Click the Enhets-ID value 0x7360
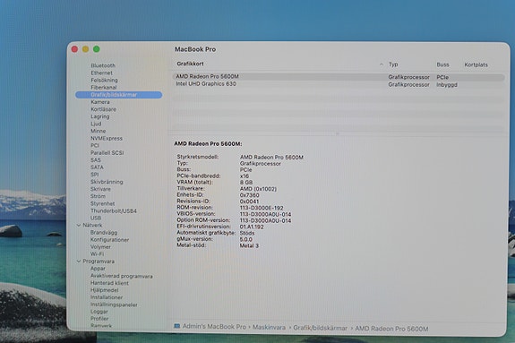The image size is (515, 343). tap(249, 195)
